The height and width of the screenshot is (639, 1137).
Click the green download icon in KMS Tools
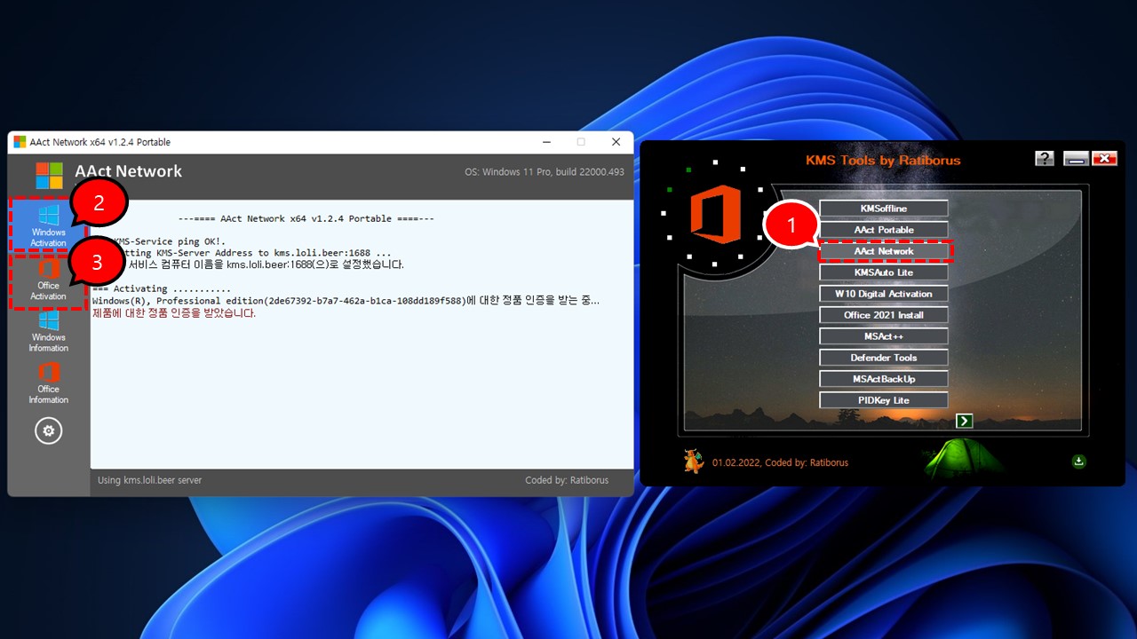tap(1079, 461)
